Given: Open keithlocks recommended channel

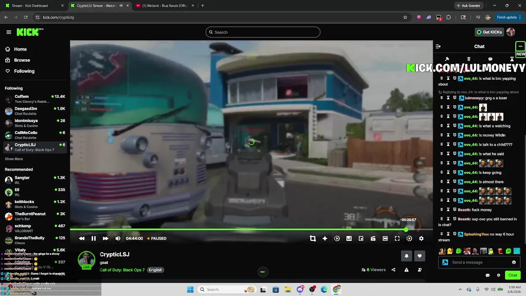Looking at the screenshot, I should tap(35, 204).
